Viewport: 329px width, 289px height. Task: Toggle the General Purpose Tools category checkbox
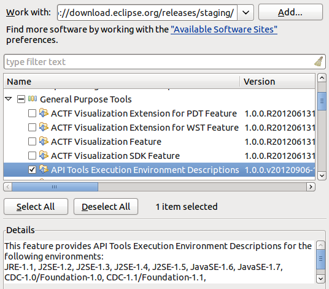click(21, 99)
